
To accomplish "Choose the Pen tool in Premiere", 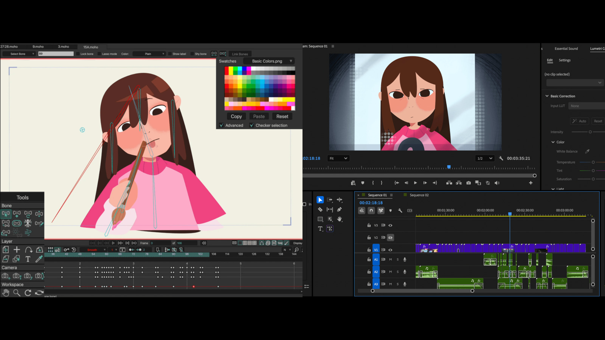I will [340, 209].
